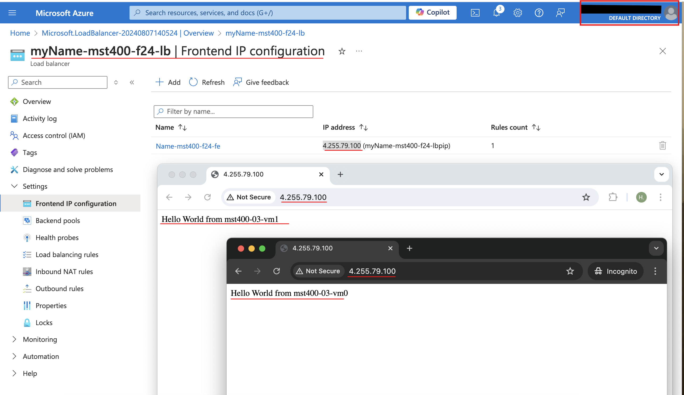684x395 pixels.
Task: Open the three-dot menu in the light Chrome window
Action: 661,197
